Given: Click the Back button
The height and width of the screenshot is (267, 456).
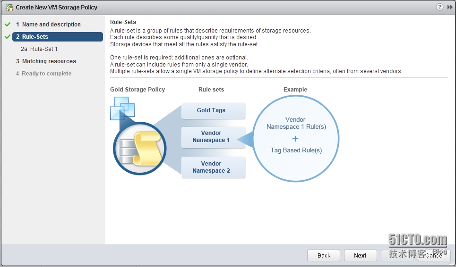Looking at the screenshot, I should tap(324, 255).
